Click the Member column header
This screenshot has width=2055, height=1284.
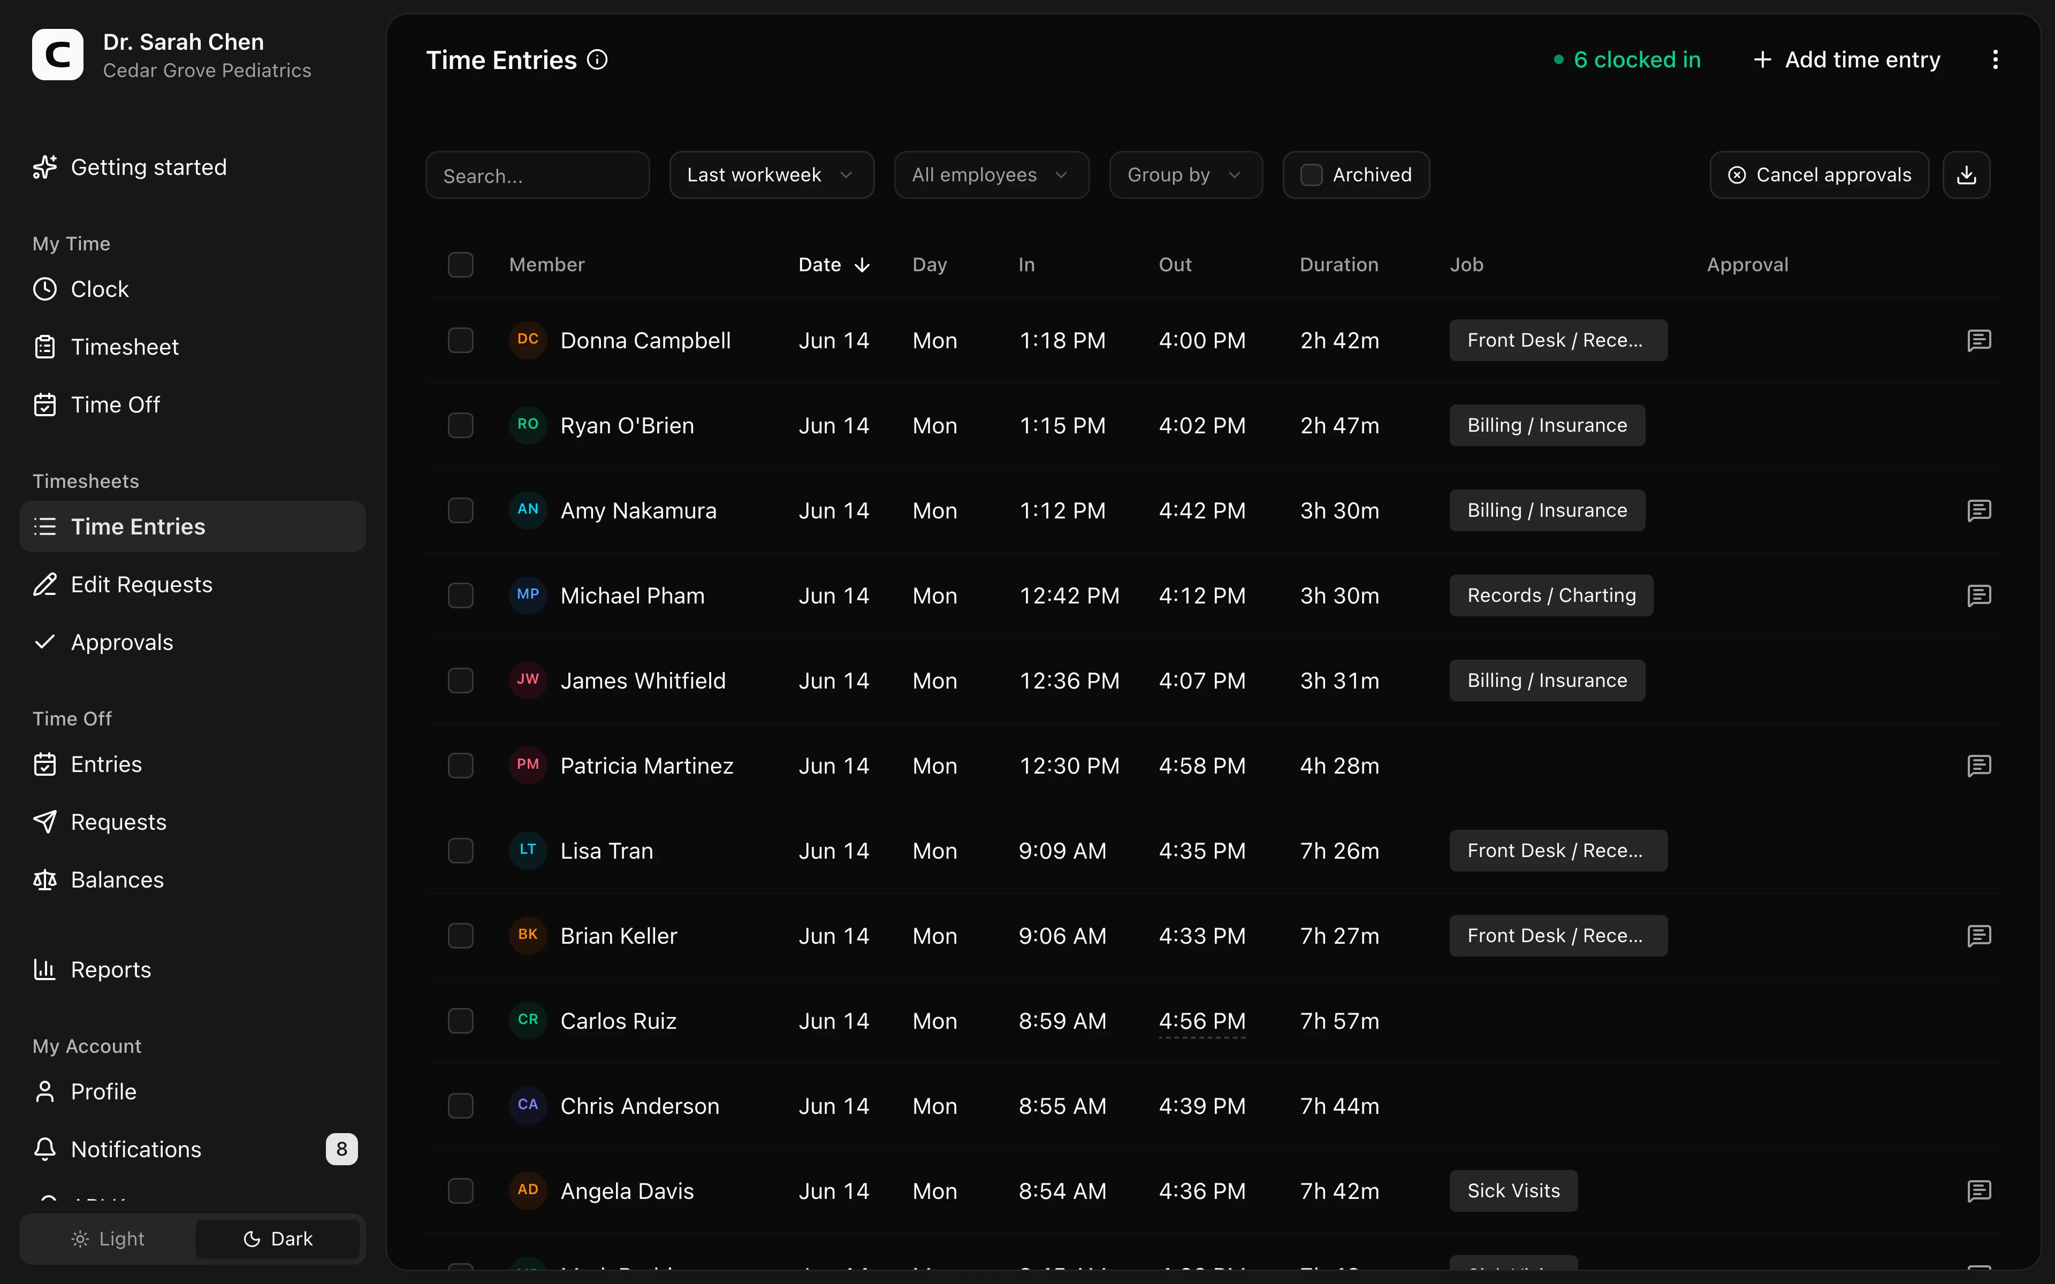[547, 265]
